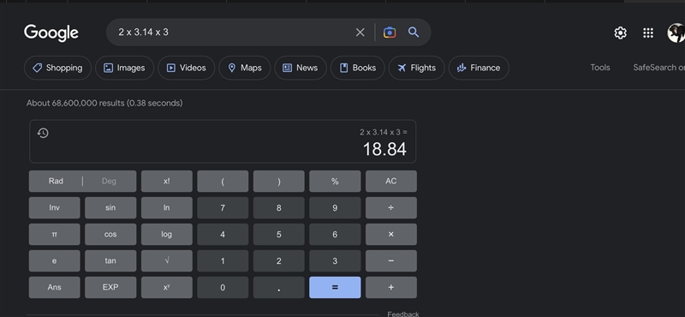Open the settings gear icon

pos(620,33)
